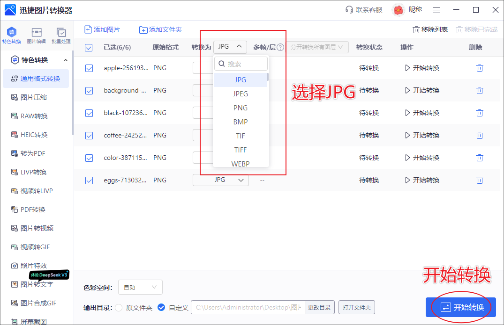Delete eggs-713032 row with trash icon

tap(480, 180)
